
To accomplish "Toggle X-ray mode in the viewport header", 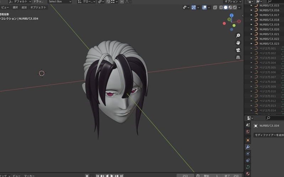I will coord(215,7).
